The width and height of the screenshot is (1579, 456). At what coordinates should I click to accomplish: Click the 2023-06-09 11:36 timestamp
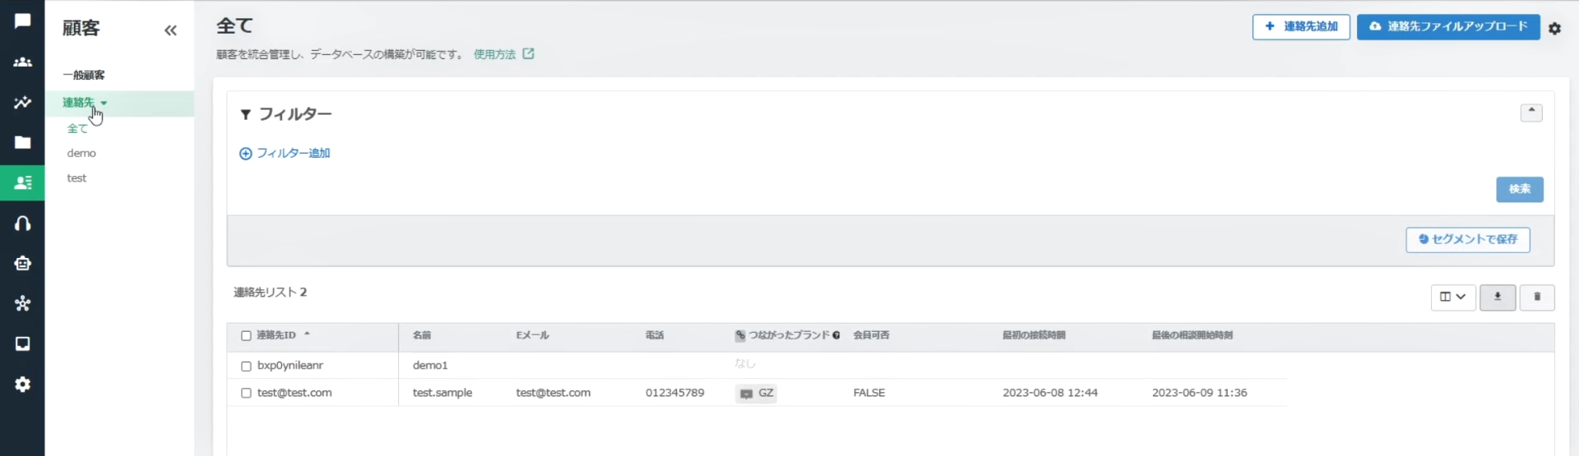[x=1199, y=393]
